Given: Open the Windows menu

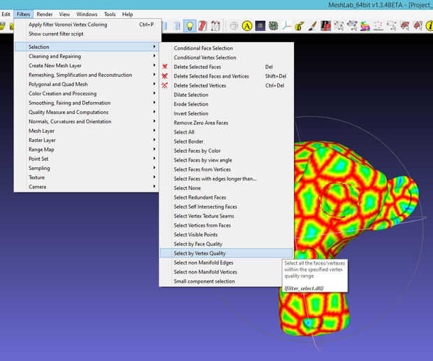Looking at the screenshot, I should [x=87, y=14].
